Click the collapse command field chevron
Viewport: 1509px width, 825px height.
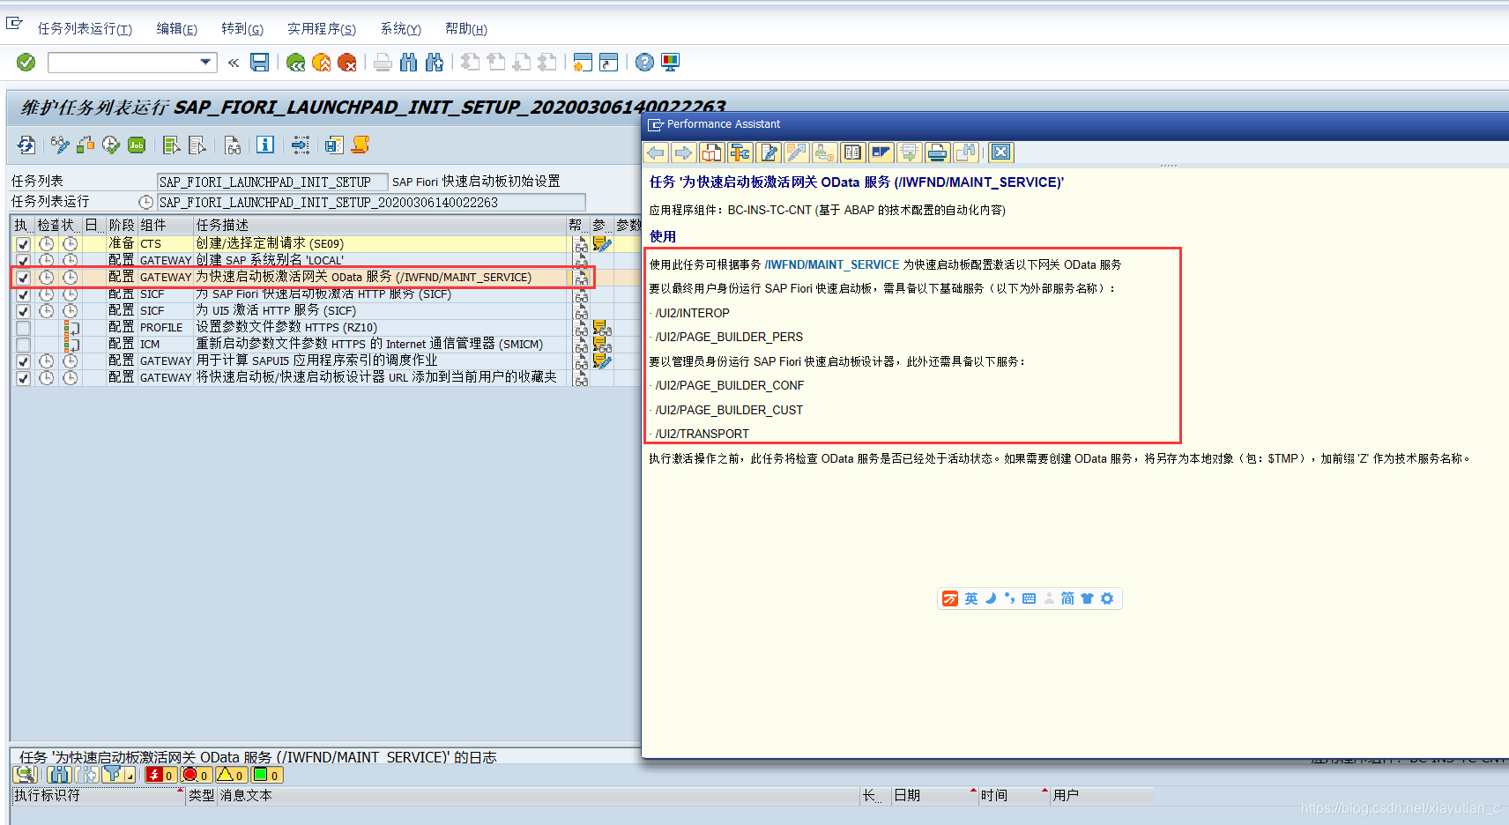[x=234, y=63]
